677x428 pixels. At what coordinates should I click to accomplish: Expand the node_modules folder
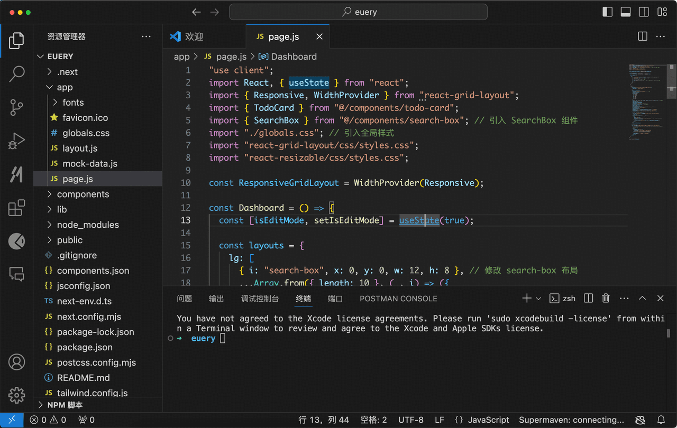click(x=98, y=225)
